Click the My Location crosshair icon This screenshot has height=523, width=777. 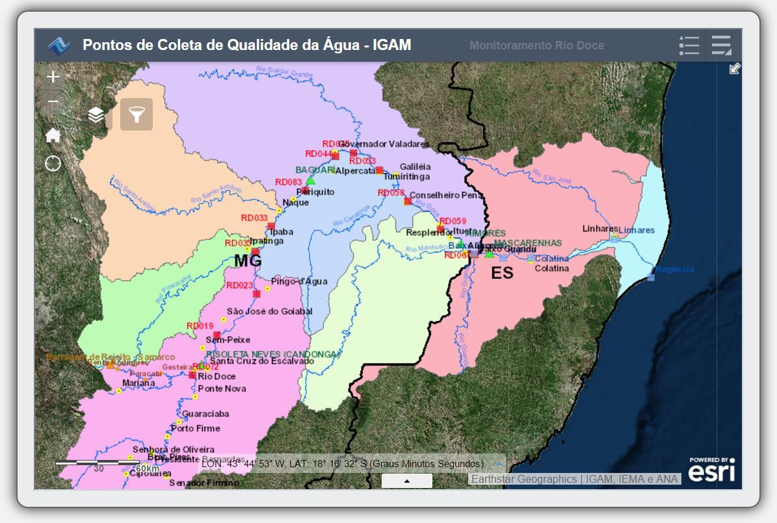(x=53, y=164)
